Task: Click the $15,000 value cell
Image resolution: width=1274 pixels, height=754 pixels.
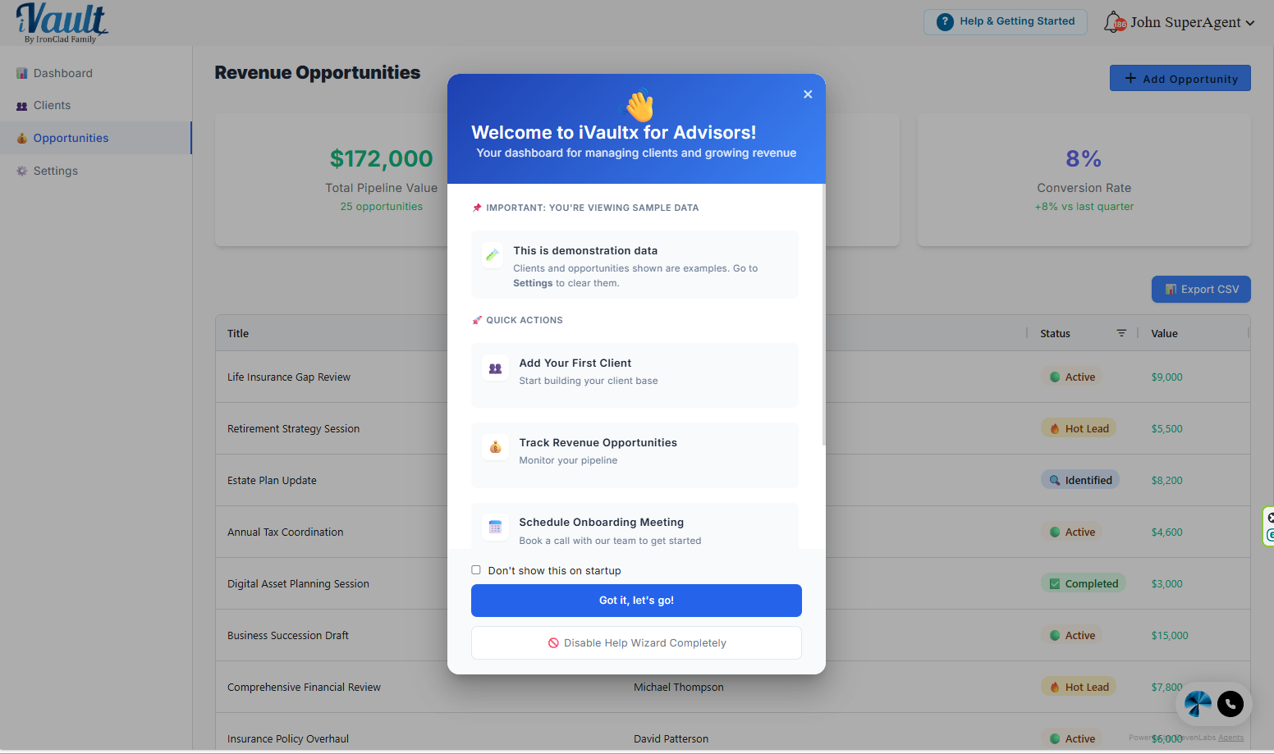Action: [x=1170, y=636]
